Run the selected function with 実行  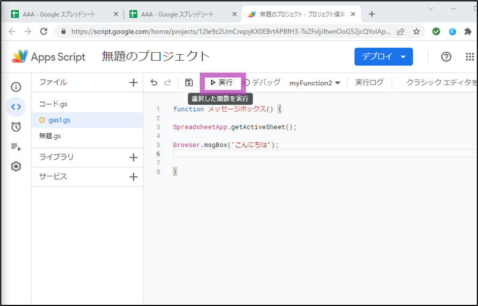(x=222, y=82)
